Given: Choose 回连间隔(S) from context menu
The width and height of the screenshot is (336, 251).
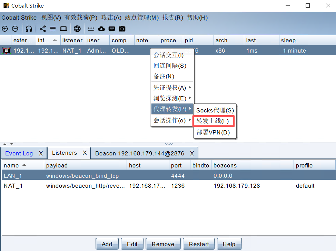Looking at the screenshot, I should pyautogui.click(x=172, y=66).
